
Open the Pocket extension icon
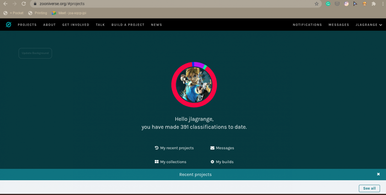(x=337, y=4)
